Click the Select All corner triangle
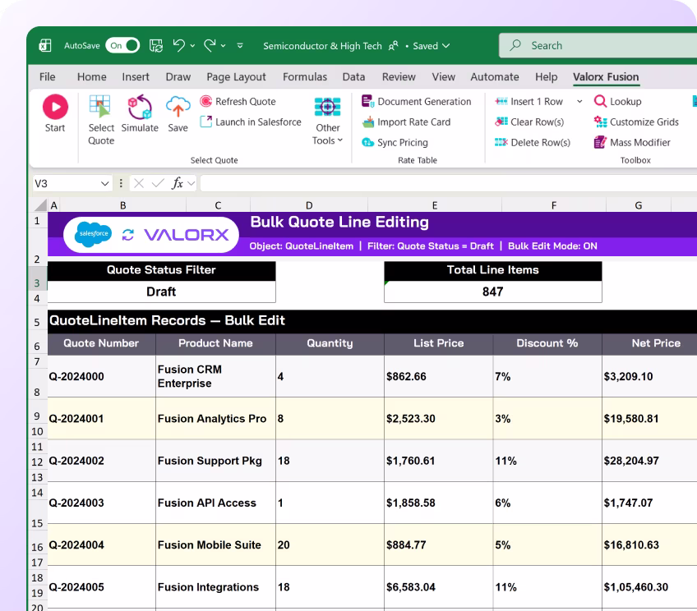The width and height of the screenshot is (697, 611). [x=41, y=204]
